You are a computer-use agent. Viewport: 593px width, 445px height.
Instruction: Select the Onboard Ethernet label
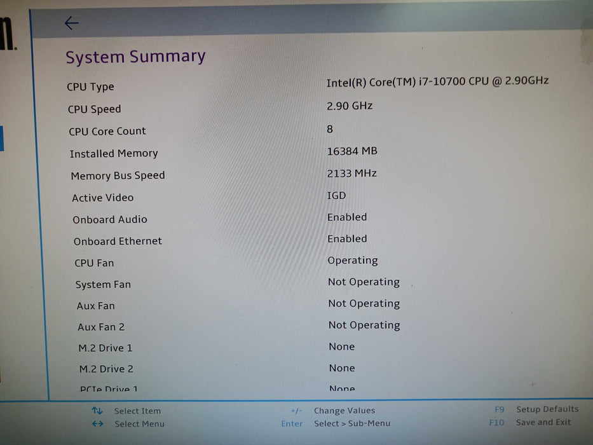point(118,241)
